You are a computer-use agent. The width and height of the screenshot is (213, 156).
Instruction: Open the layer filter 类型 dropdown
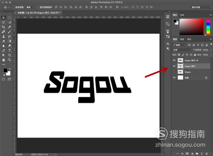coord(179,45)
